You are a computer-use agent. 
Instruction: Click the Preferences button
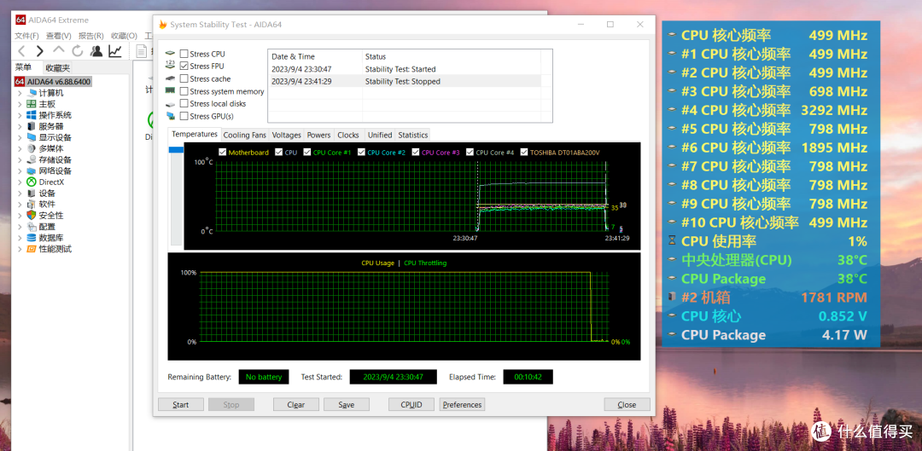point(462,405)
